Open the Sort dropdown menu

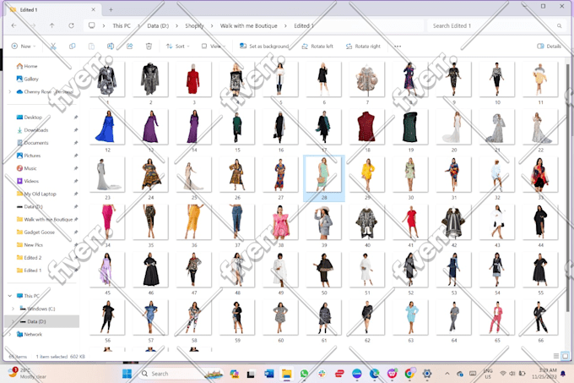tap(178, 47)
